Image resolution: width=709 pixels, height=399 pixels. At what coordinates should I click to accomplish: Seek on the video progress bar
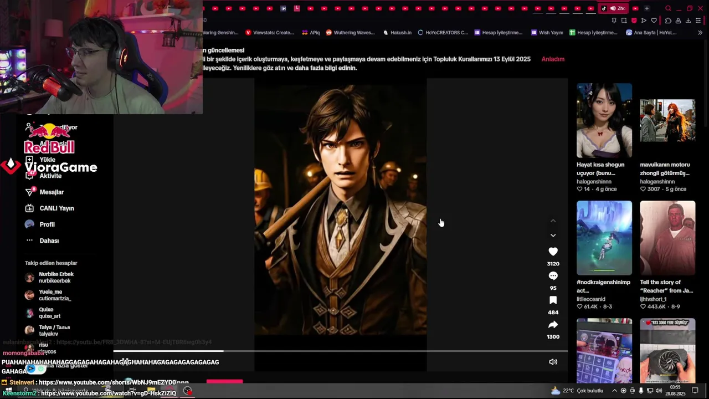[341, 351]
